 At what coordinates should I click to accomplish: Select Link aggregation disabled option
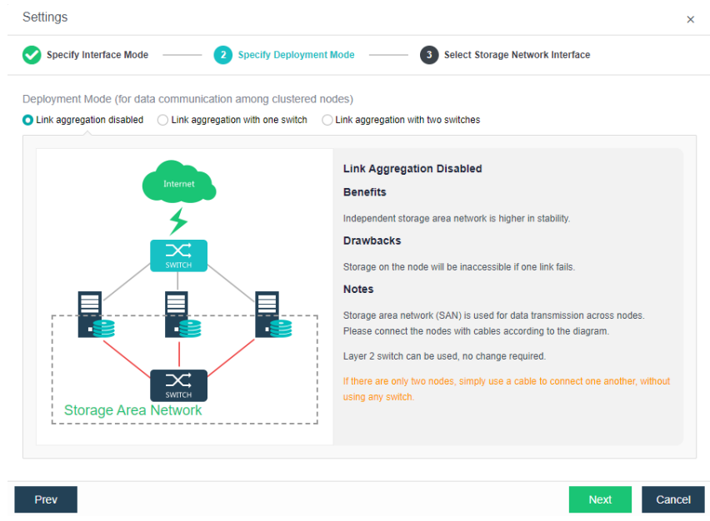(28, 120)
